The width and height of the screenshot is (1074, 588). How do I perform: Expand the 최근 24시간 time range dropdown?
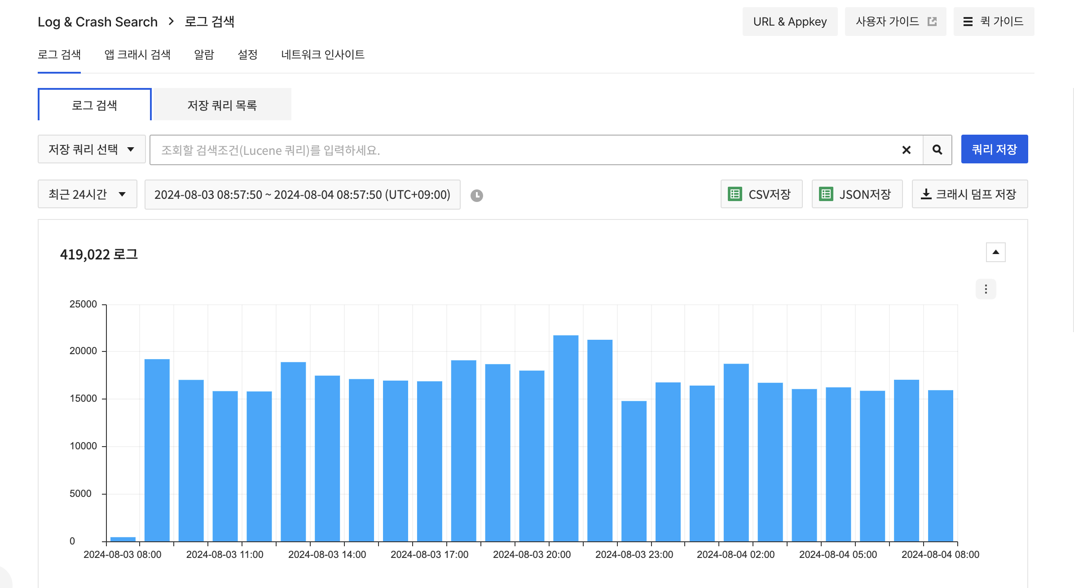pyautogui.click(x=87, y=194)
